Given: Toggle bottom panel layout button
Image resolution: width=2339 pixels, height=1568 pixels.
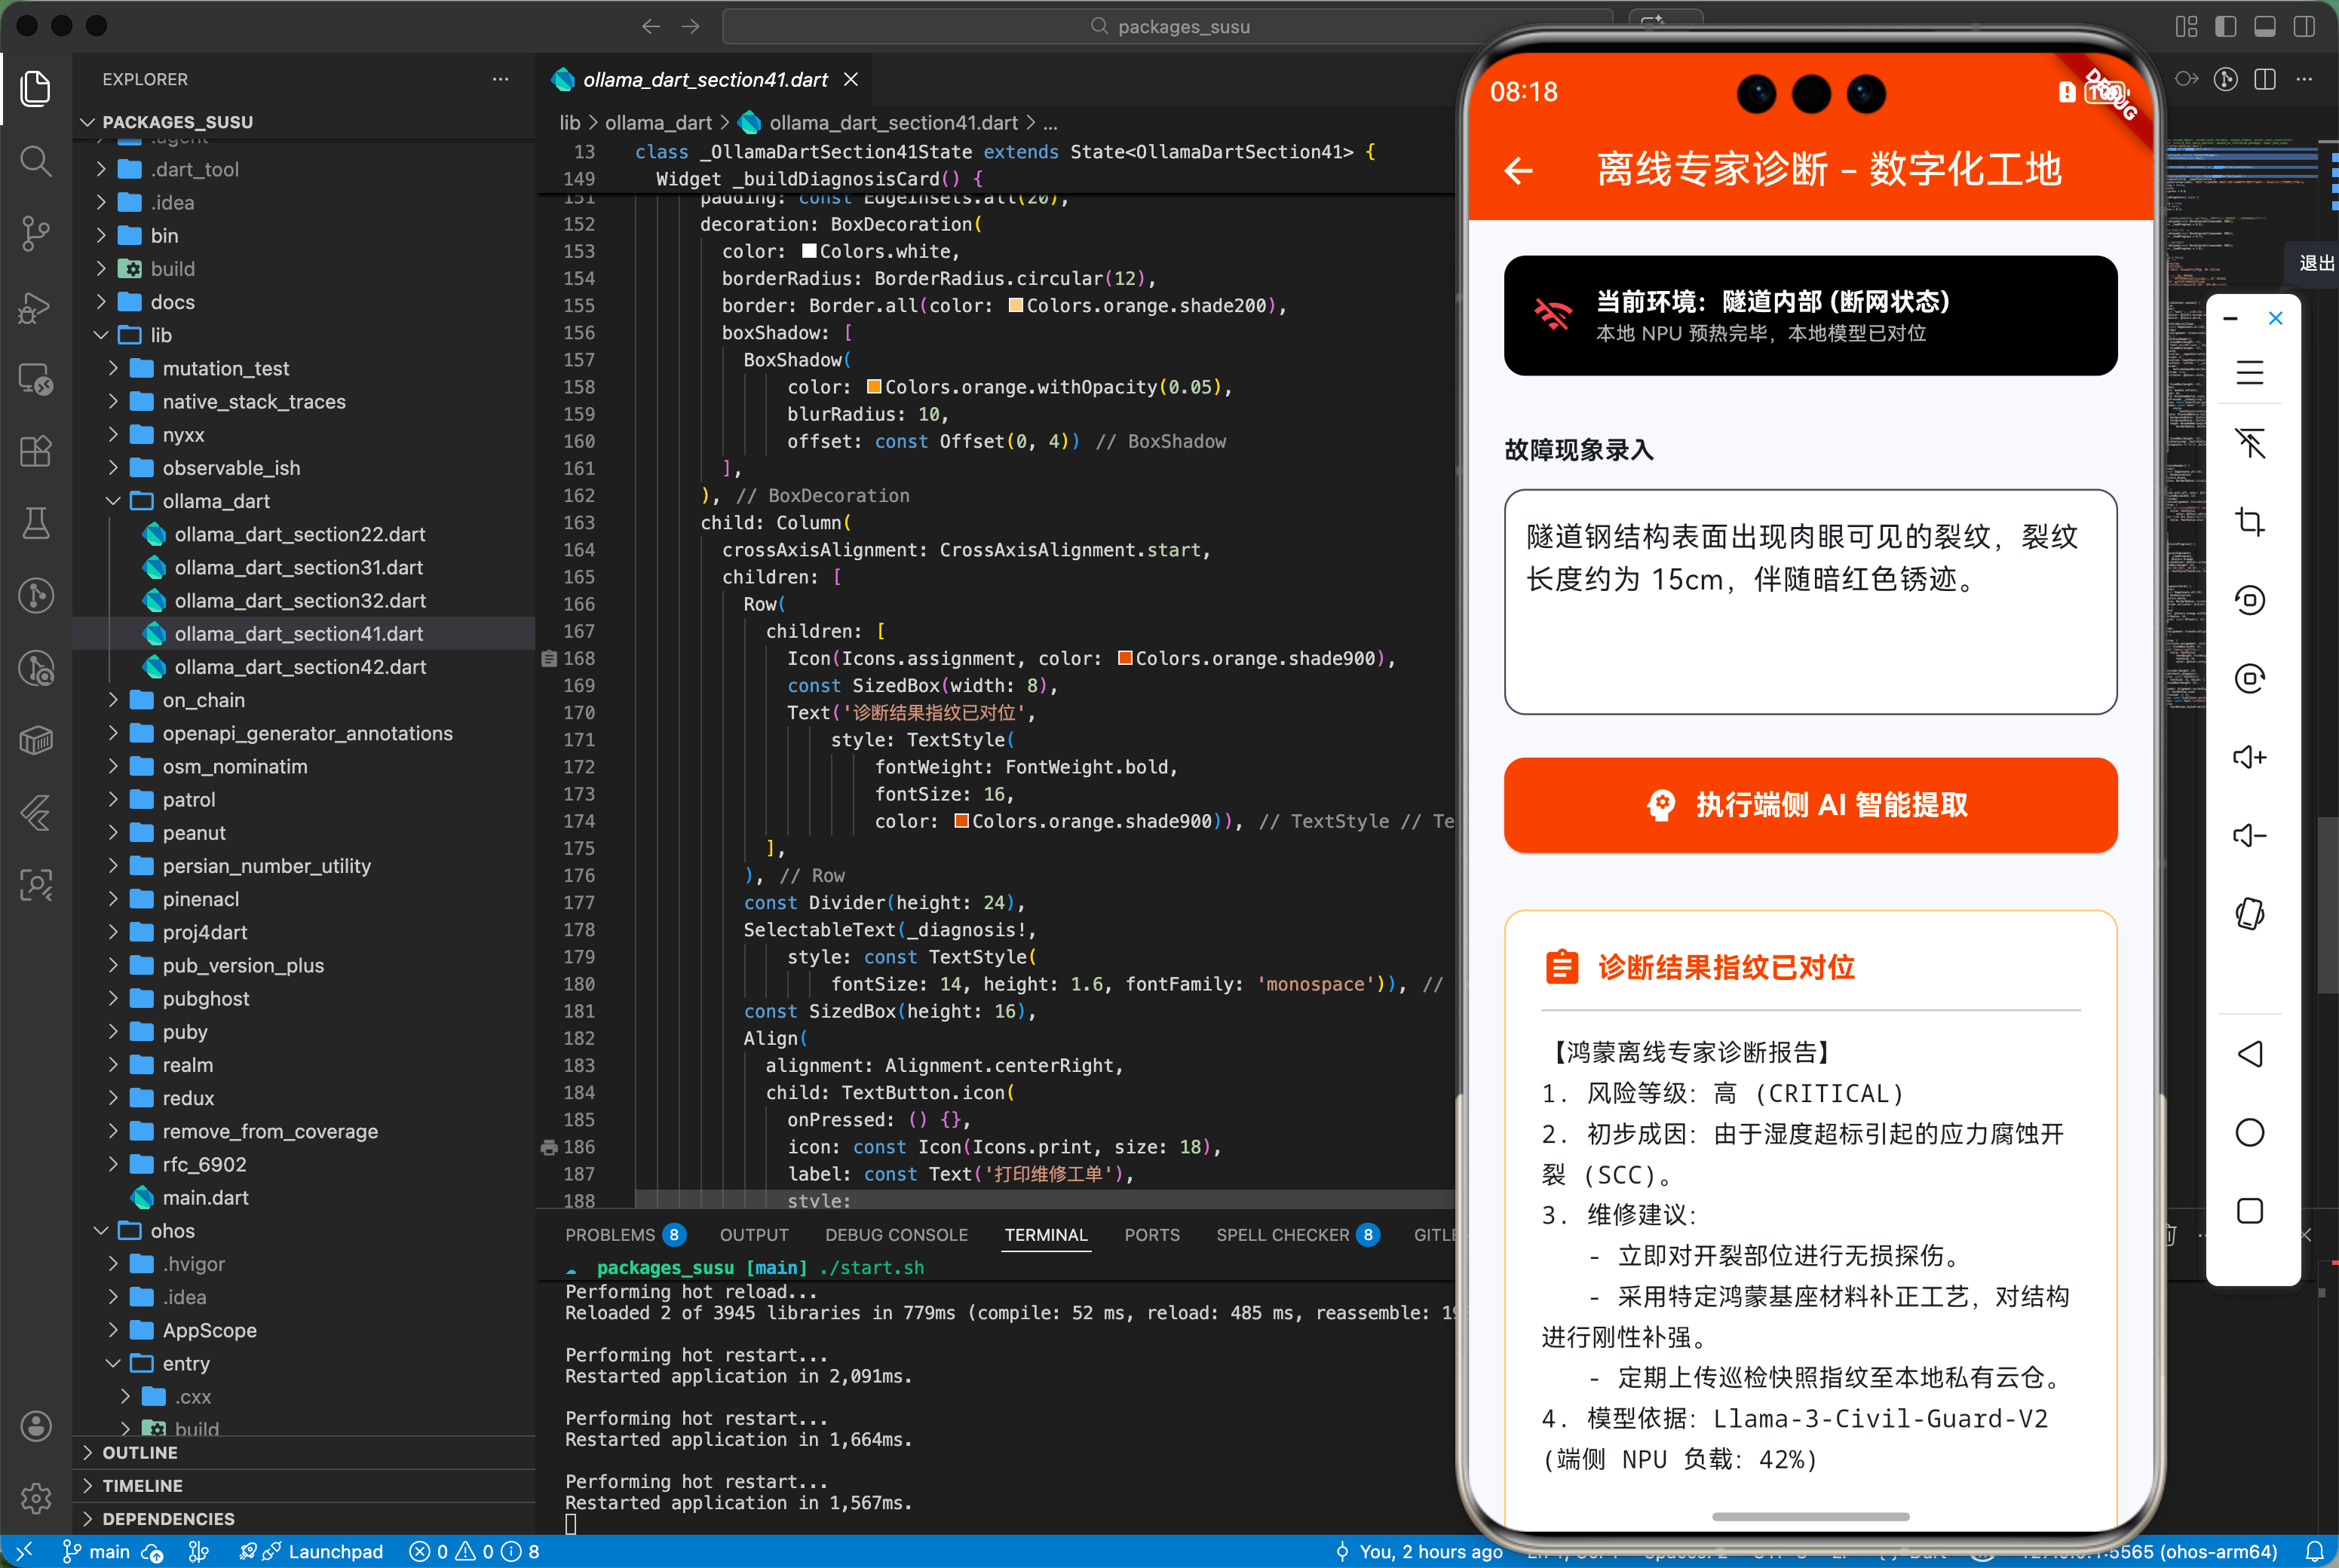Looking at the screenshot, I should [x=2265, y=26].
